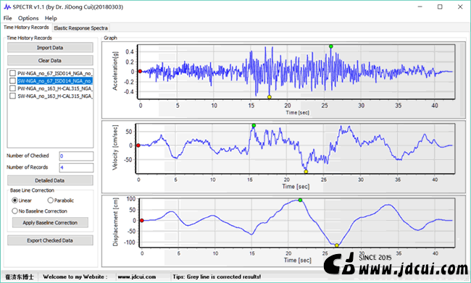This screenshot has height=283, width=471.
Task: Click the Import Data button
Action: (x=50, y=48)
